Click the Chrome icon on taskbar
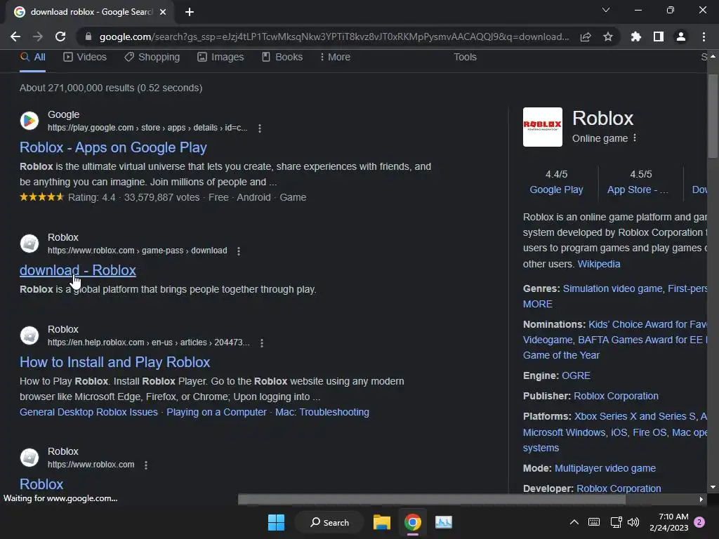The width and height of the screenshot is (719, 539). [413, 522]
